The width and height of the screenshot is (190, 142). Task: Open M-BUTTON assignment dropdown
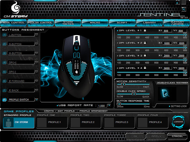(x=36, y=53)
